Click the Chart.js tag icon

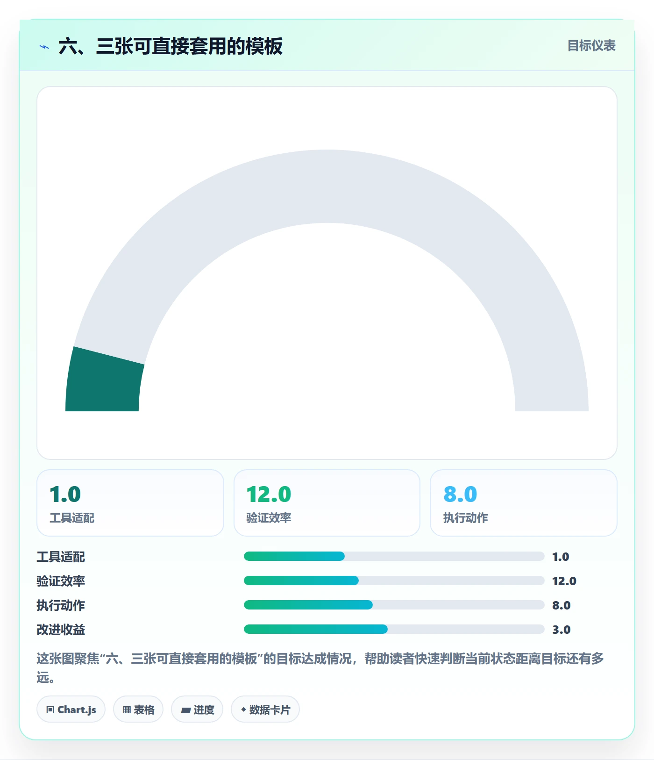[50, 710]
